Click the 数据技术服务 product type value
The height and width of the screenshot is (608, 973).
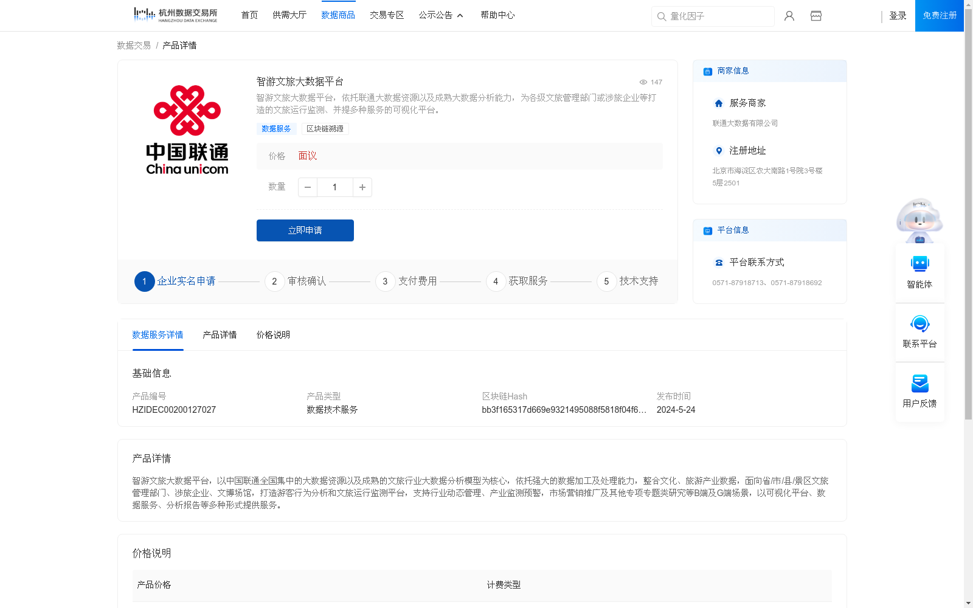tap(332, 410)
